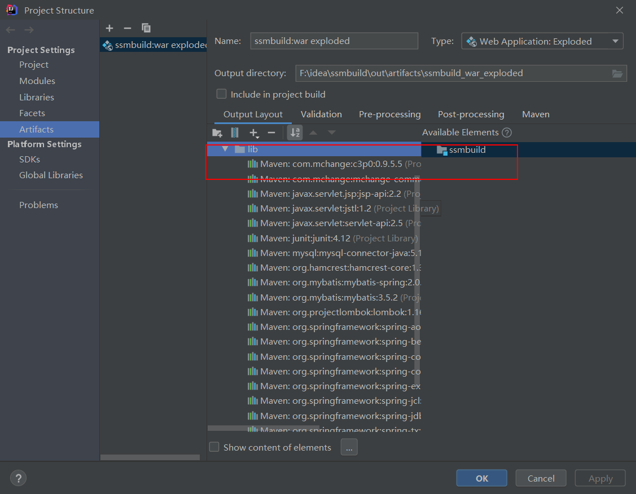Open the Pre-processing tab
The height and width of the screenshot is (494, 636).
(x=390, y=114)
